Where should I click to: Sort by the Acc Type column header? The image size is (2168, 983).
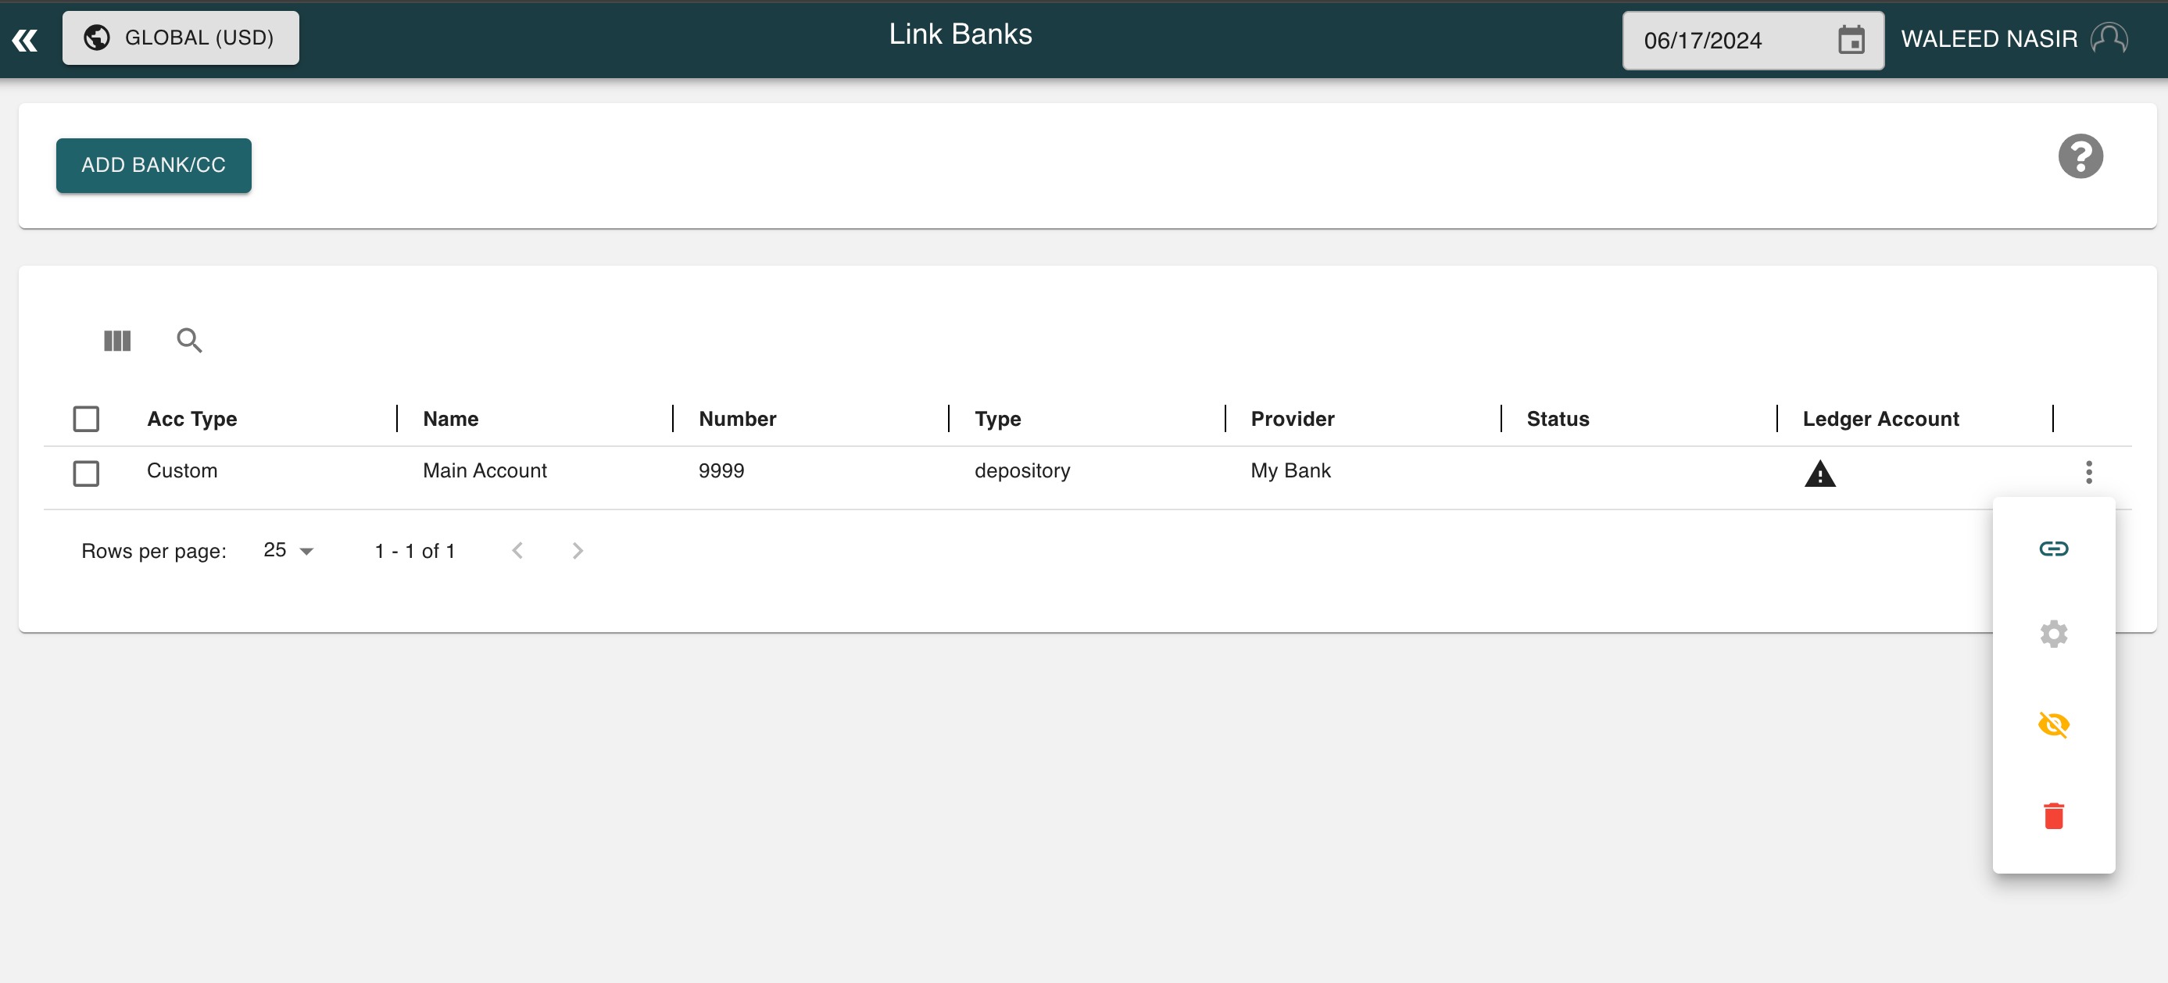(x=192, y=418)
